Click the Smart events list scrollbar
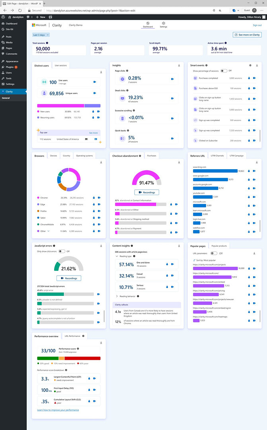267x430 pixels. tap(260, 135)
